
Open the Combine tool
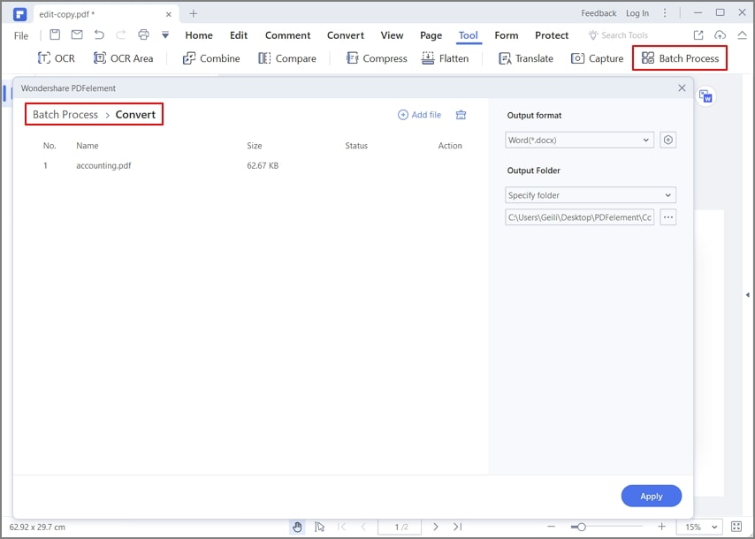211,58
